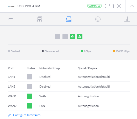Select second gray disabled port in diagram
Image resolution: width=137 pixels, height=119 pixels.
point(65,37)
